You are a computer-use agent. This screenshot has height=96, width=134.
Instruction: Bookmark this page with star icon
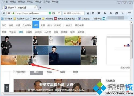coord(88,13)
